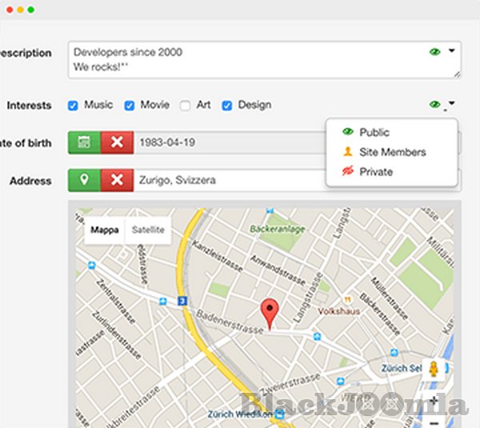Select Public in the privacy menu
This screenshot has height=428, width=480.
point(374,133)
